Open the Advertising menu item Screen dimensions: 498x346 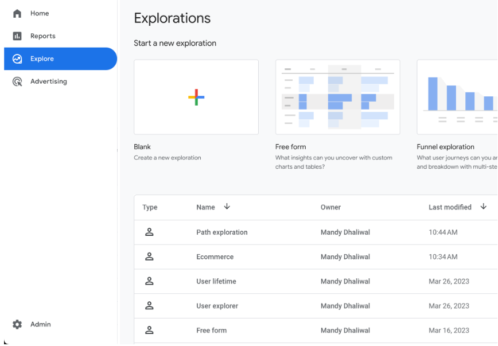[49, 81]
